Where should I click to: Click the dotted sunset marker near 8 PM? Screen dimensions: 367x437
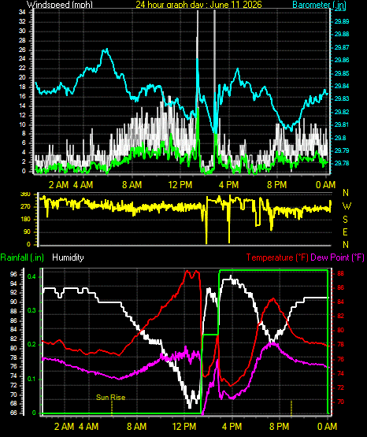tap(291, 408)
